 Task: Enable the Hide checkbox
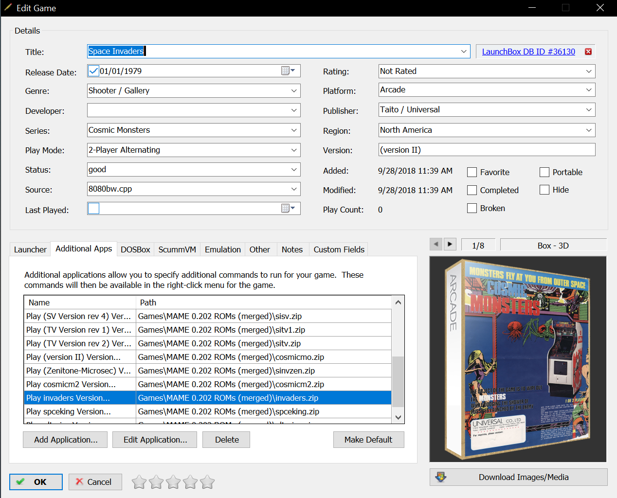pos(544,190)
